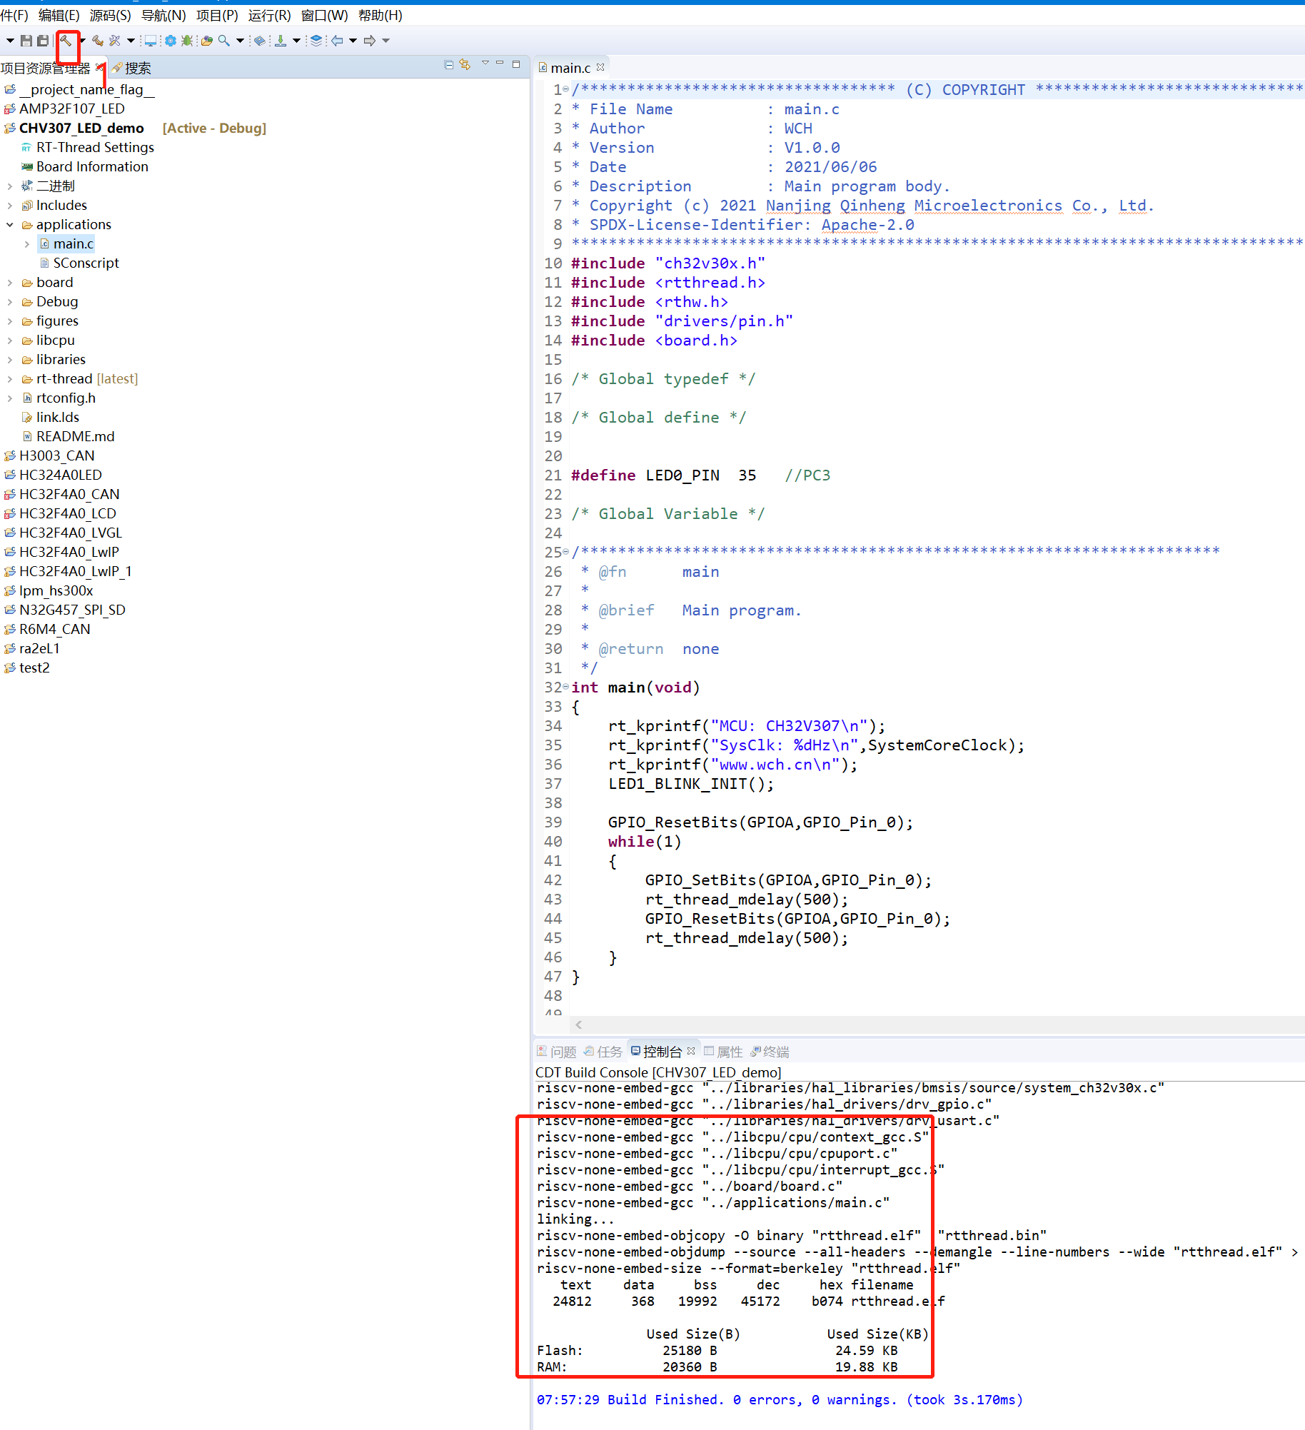Screen dimensions: 1305x1430
Task: Expand the libraries folder
Action: (10, 360)
